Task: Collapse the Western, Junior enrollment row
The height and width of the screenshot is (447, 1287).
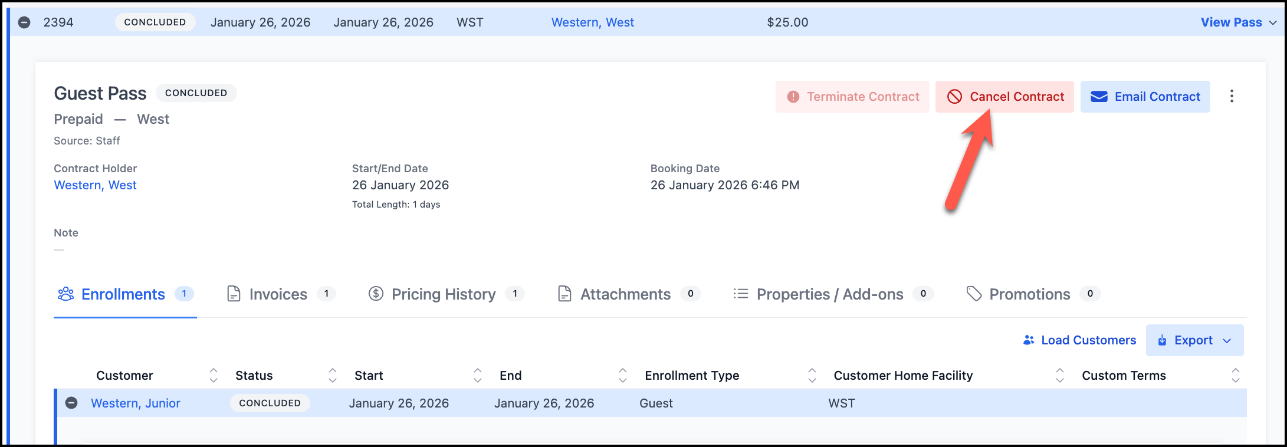Action: (71, 403)
